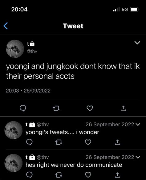Retweet "hes right we never do communicate"
The width and height of the screenshot is (146, 180).
coord(59,175)
